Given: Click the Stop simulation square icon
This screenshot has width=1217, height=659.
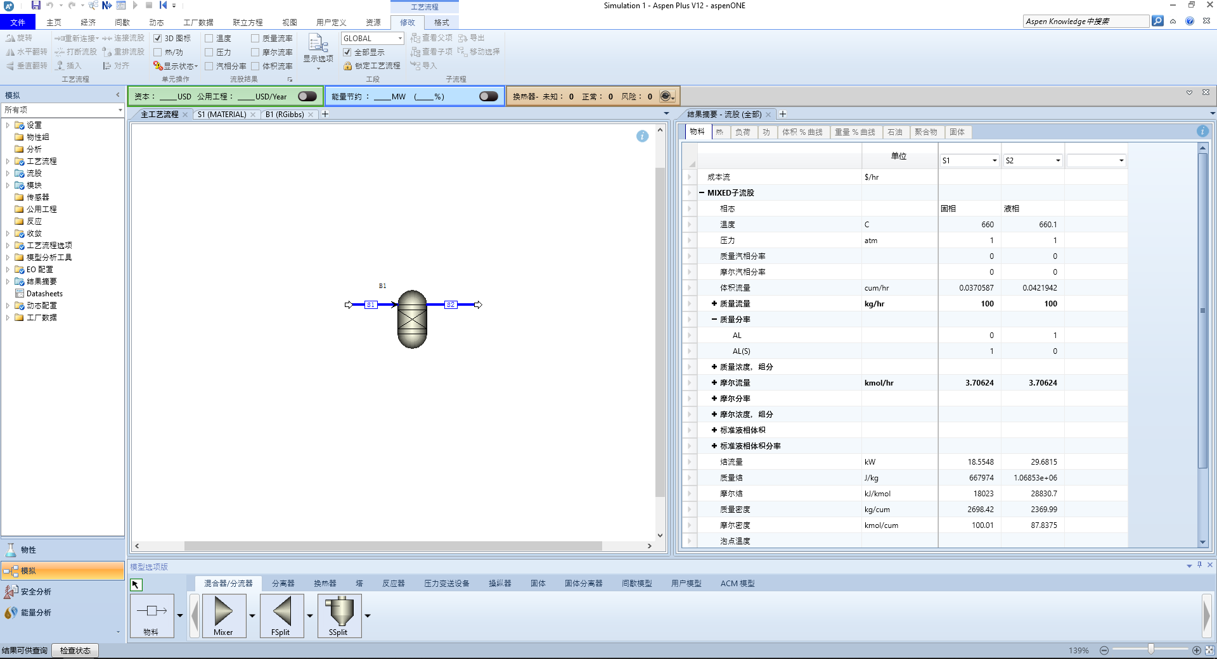Looking at the screenshot, I should [149, 5].
